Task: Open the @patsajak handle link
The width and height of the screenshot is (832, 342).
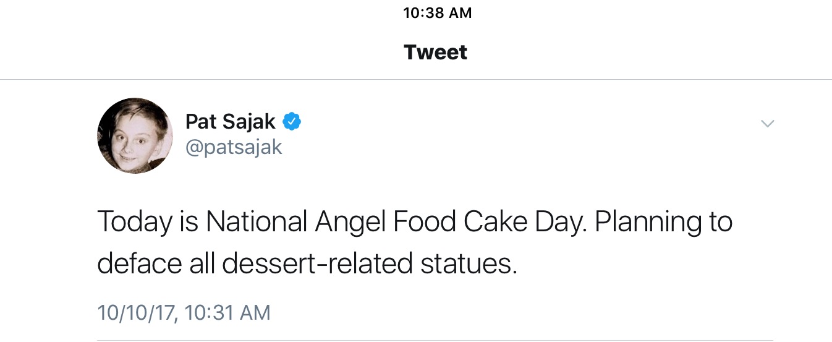Action: point(234,147)
